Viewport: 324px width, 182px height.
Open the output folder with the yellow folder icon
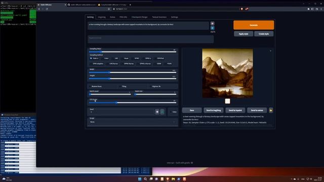271,110
